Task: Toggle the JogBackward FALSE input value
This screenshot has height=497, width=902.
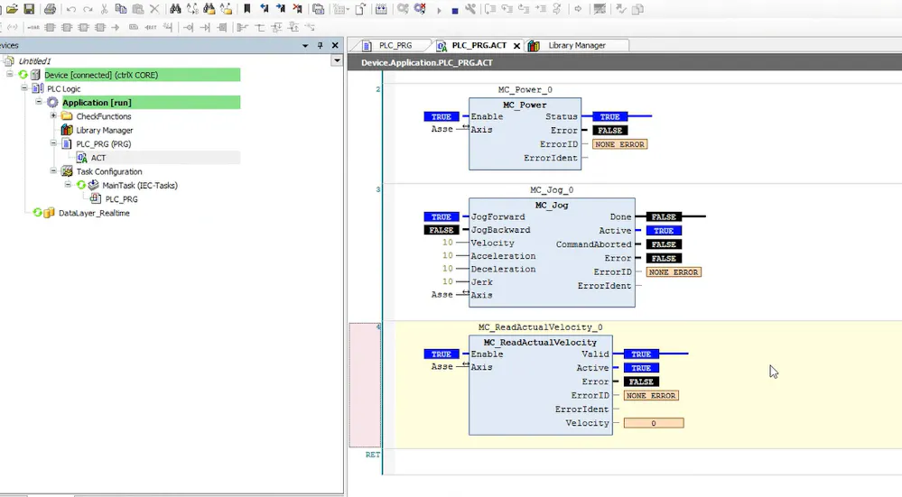Action: click(x=441, y=231)
